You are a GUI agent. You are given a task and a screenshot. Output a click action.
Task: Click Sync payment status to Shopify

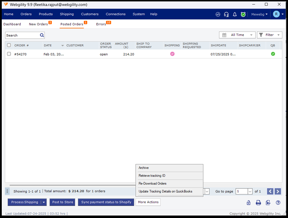[x=106, y=202]
